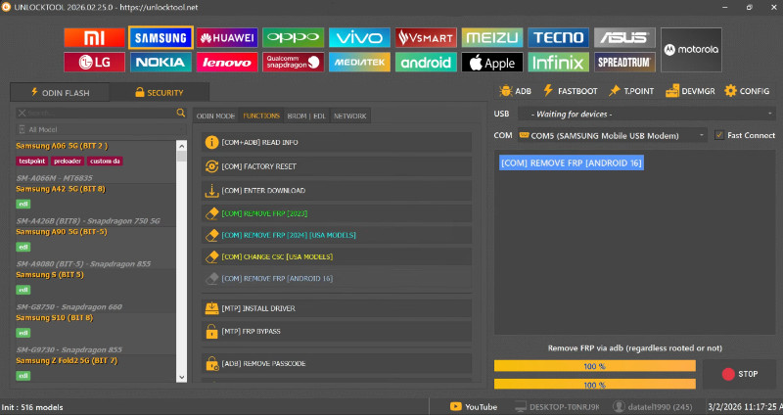Switch to the NETWORK tab
This screenshot has height=415, width=783.
350,115
